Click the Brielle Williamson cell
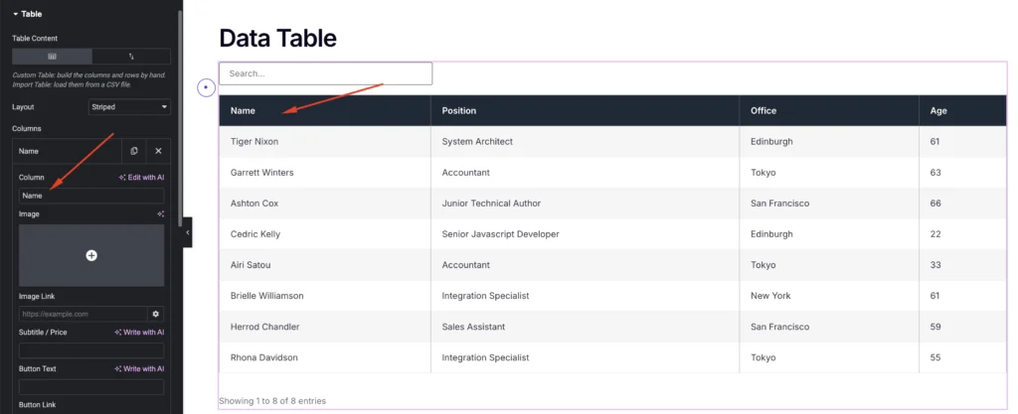 tap(325, 296)
